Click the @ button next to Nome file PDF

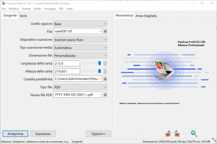tap(105, 95)
